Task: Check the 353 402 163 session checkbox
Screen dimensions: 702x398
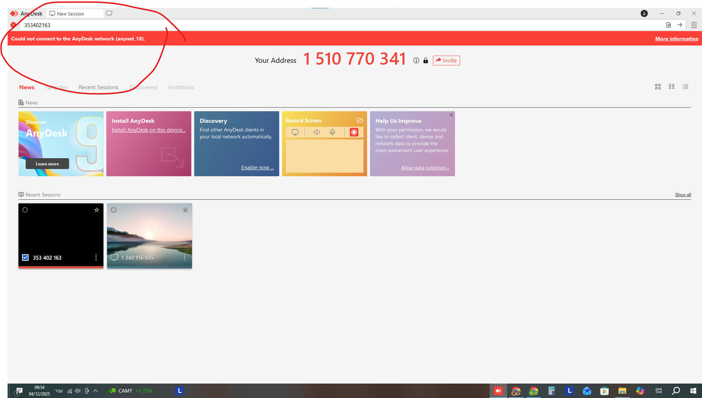Action: coord(25,258)
